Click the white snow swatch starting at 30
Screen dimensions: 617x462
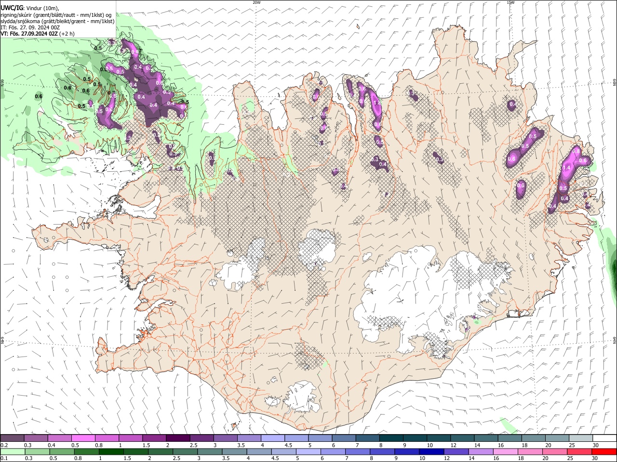coord(604,438)
